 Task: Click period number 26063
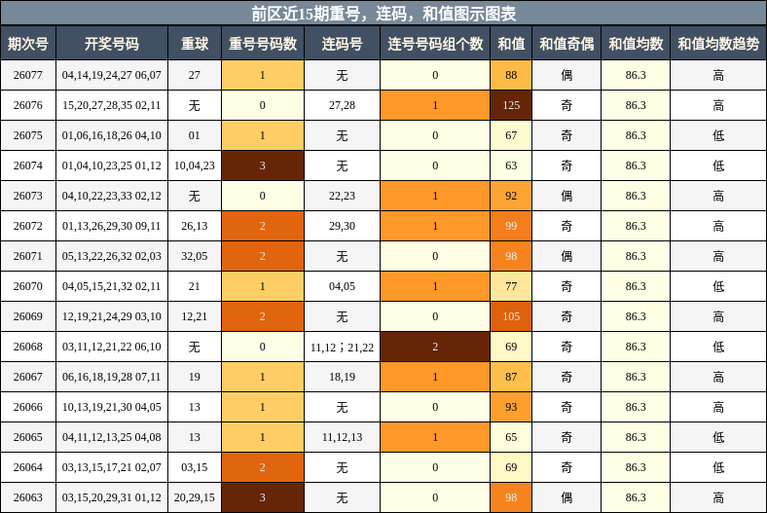28,497
